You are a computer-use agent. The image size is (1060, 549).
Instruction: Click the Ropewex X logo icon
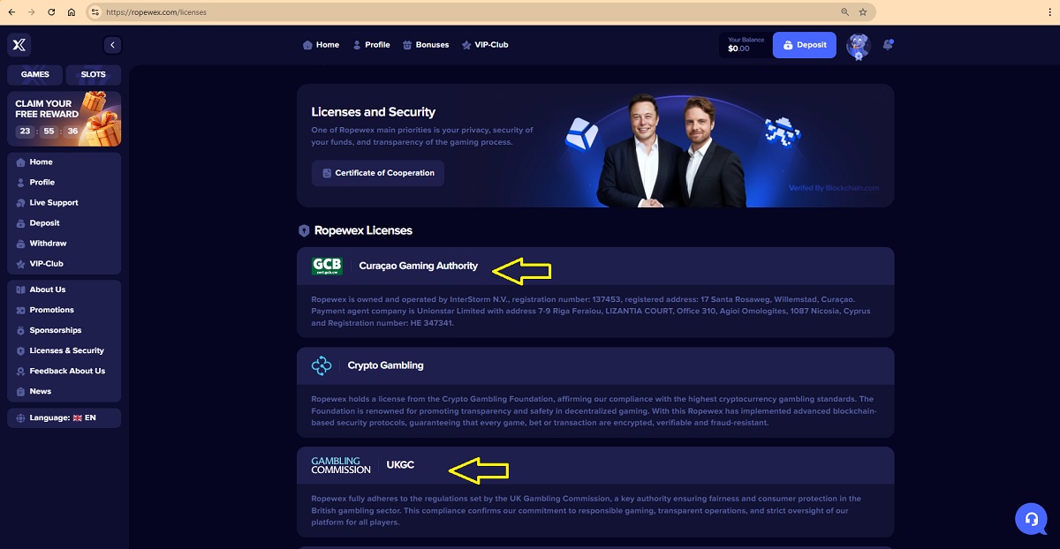(x=19, y=45)
